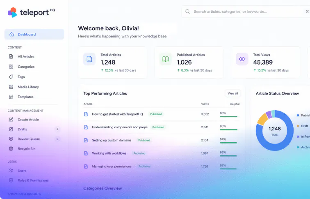Image resolution: width=310 pixels, height=199 pixels.
Task: Open the Review Queue
Action: 29,139
